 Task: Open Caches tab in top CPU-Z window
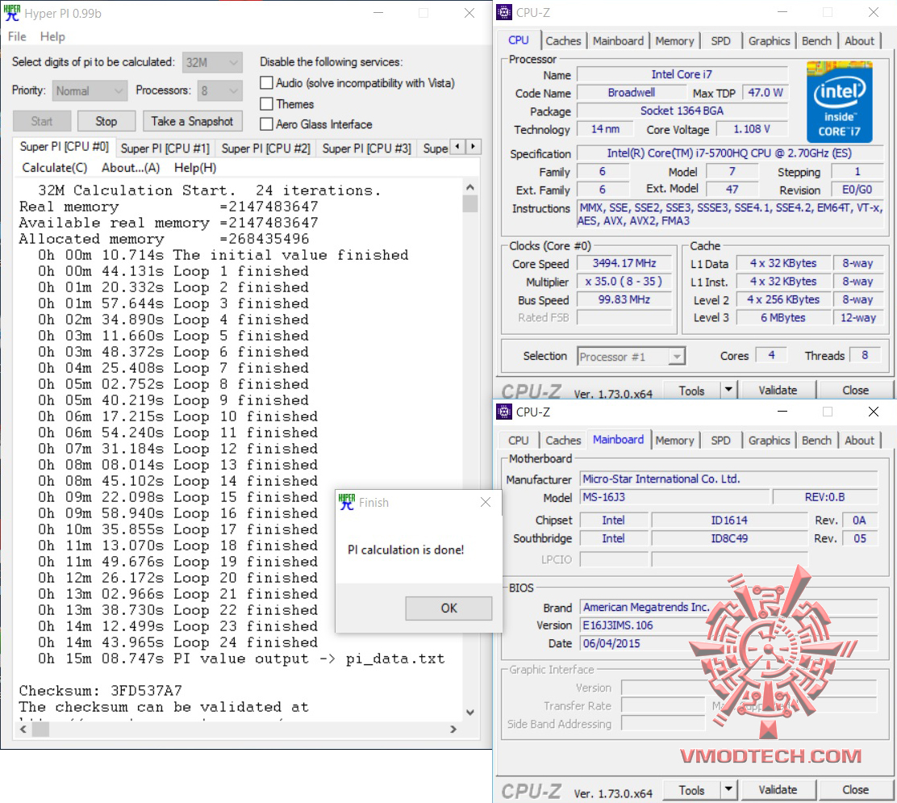click(x=563, y=40)
